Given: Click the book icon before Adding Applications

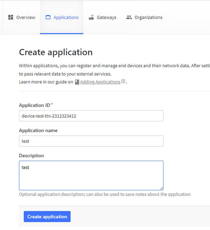Looking at the screenshot, I should point(77,82).
